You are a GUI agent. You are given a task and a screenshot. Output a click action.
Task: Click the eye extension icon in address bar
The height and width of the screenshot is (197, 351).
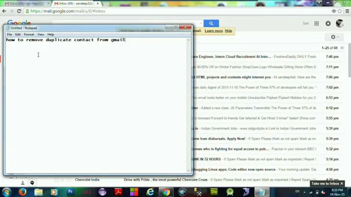[333, 11]
